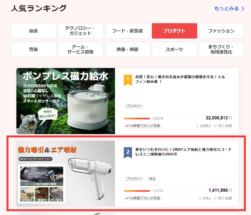251x215 pixels.
Task: Open the 強力吸引&エア噴射 cleaner thumbnail
Action: (x=66, y=173)
